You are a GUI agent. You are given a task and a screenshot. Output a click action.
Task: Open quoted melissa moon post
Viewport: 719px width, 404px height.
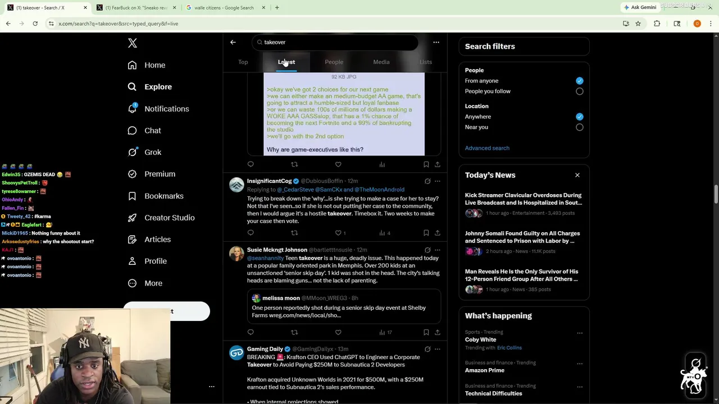[344, 307]
